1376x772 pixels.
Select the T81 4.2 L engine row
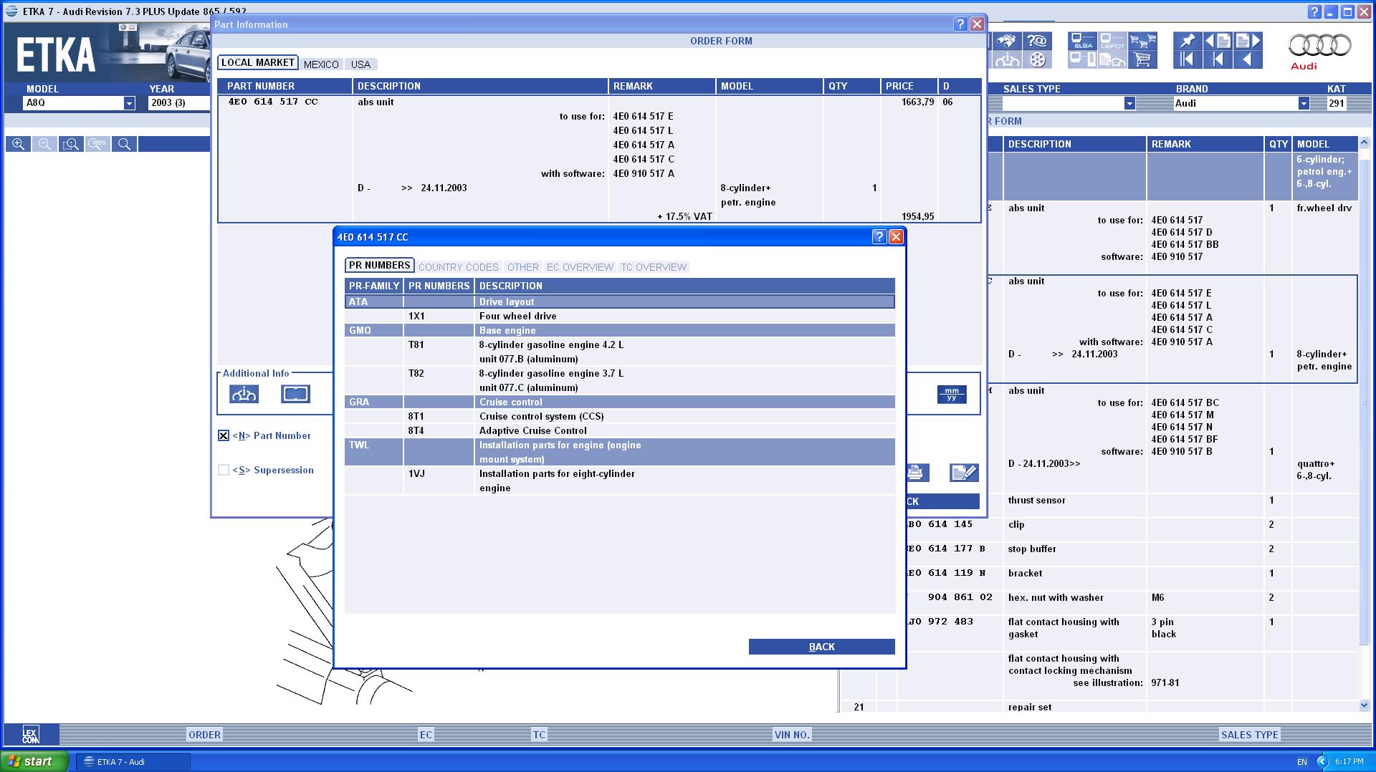(x=620, y=352)
